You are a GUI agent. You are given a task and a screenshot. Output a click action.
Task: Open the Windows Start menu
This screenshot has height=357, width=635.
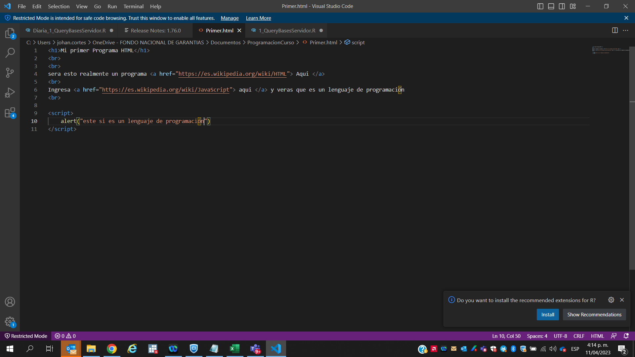tap(10, 349)
